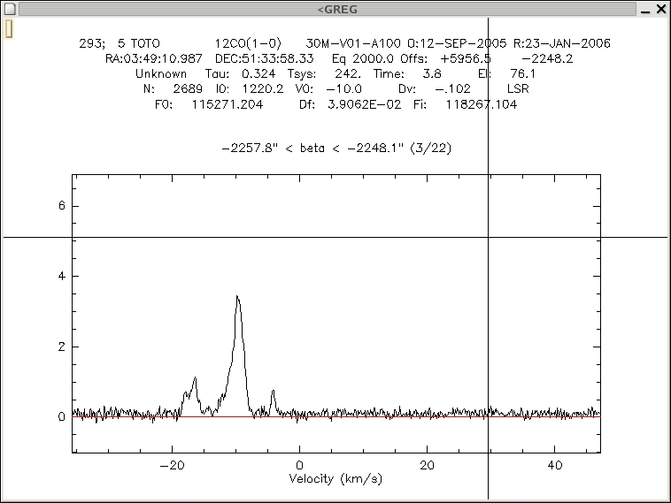Click the small yellow handle at top-left
671x503 pixels.
click(x=9, y=29)
